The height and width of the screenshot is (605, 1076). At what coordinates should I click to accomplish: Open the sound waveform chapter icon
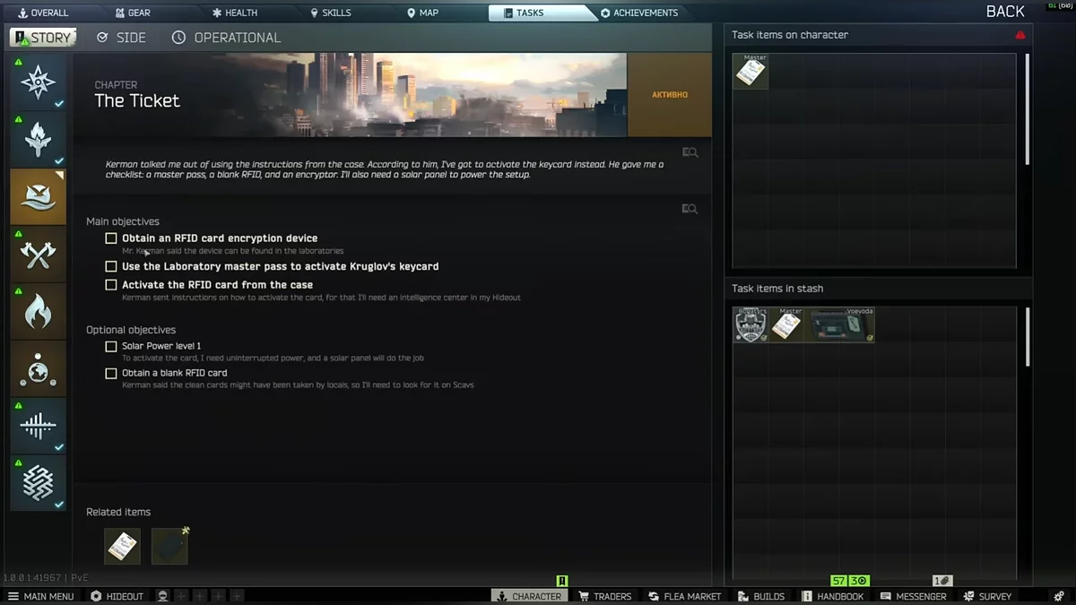point(38,427)
